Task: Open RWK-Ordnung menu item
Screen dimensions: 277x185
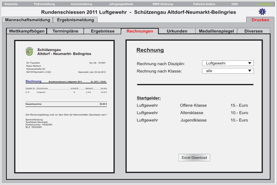Action: [x=163, y=4]
